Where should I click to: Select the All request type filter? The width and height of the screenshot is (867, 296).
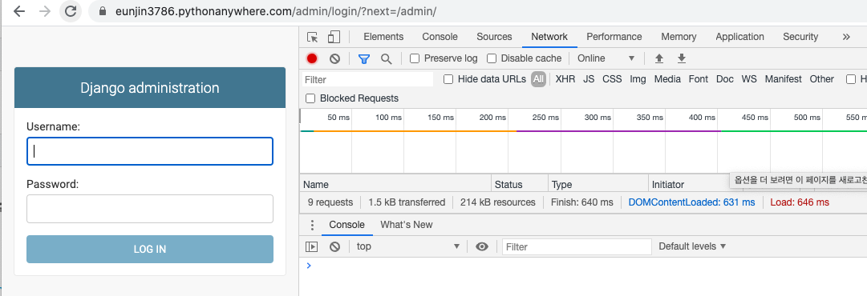(538, 79)
